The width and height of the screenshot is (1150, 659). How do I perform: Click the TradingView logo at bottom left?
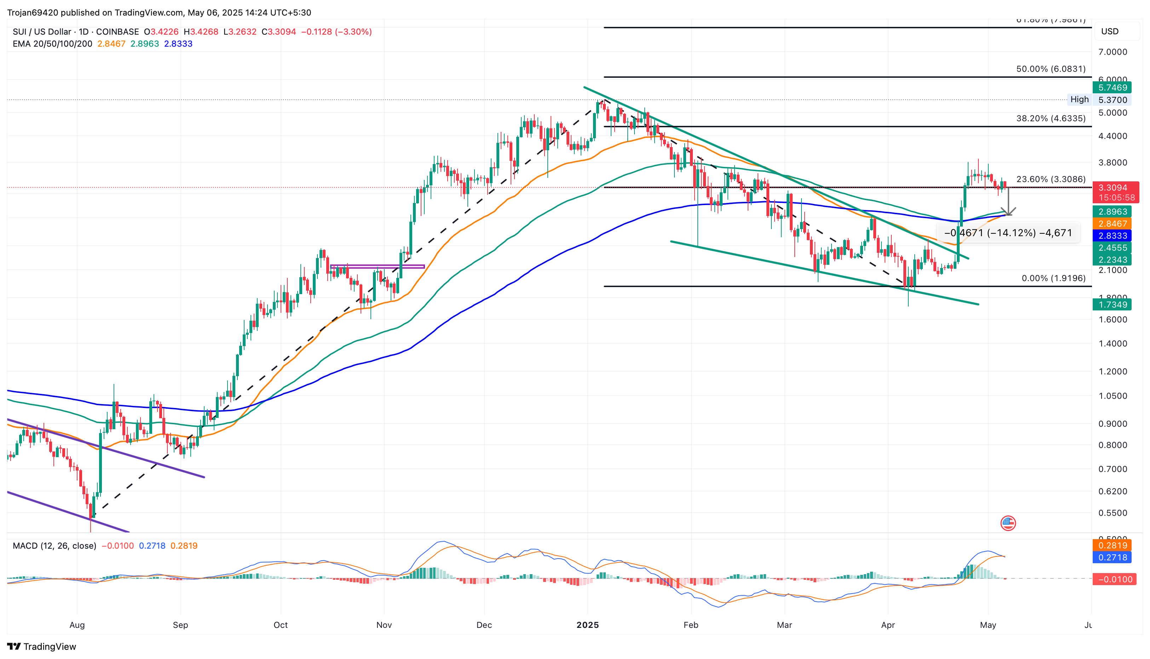point(42,646)
